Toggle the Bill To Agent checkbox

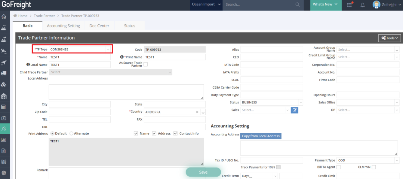[x=339, y=167]
